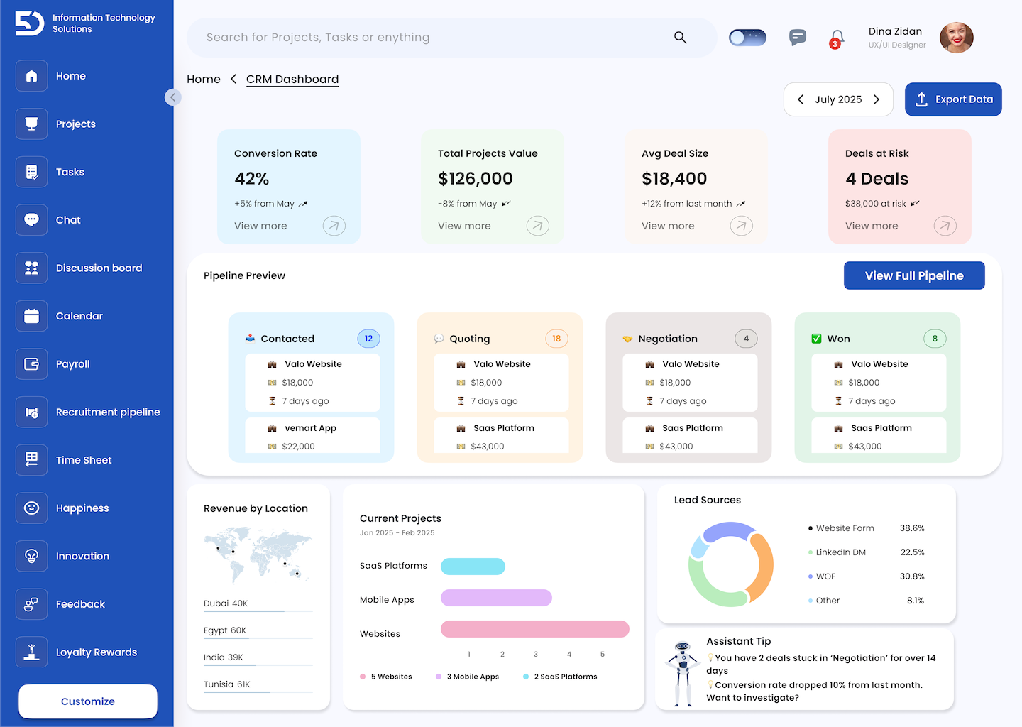Click the Home breadcrumb link

click(x=204, y=80)
